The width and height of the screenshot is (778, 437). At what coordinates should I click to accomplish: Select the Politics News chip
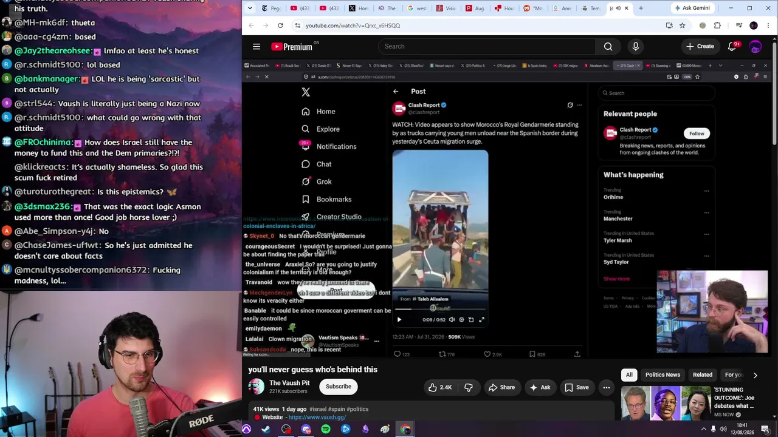pos(663,375)
